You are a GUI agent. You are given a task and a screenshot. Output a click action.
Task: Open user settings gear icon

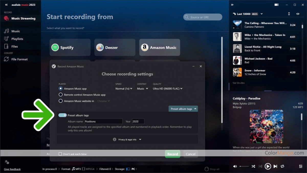(x=7, y=162)
